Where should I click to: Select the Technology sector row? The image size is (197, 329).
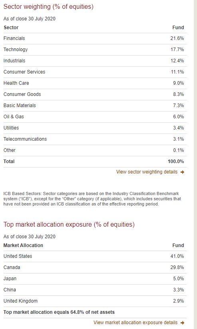tap(95, 50)
